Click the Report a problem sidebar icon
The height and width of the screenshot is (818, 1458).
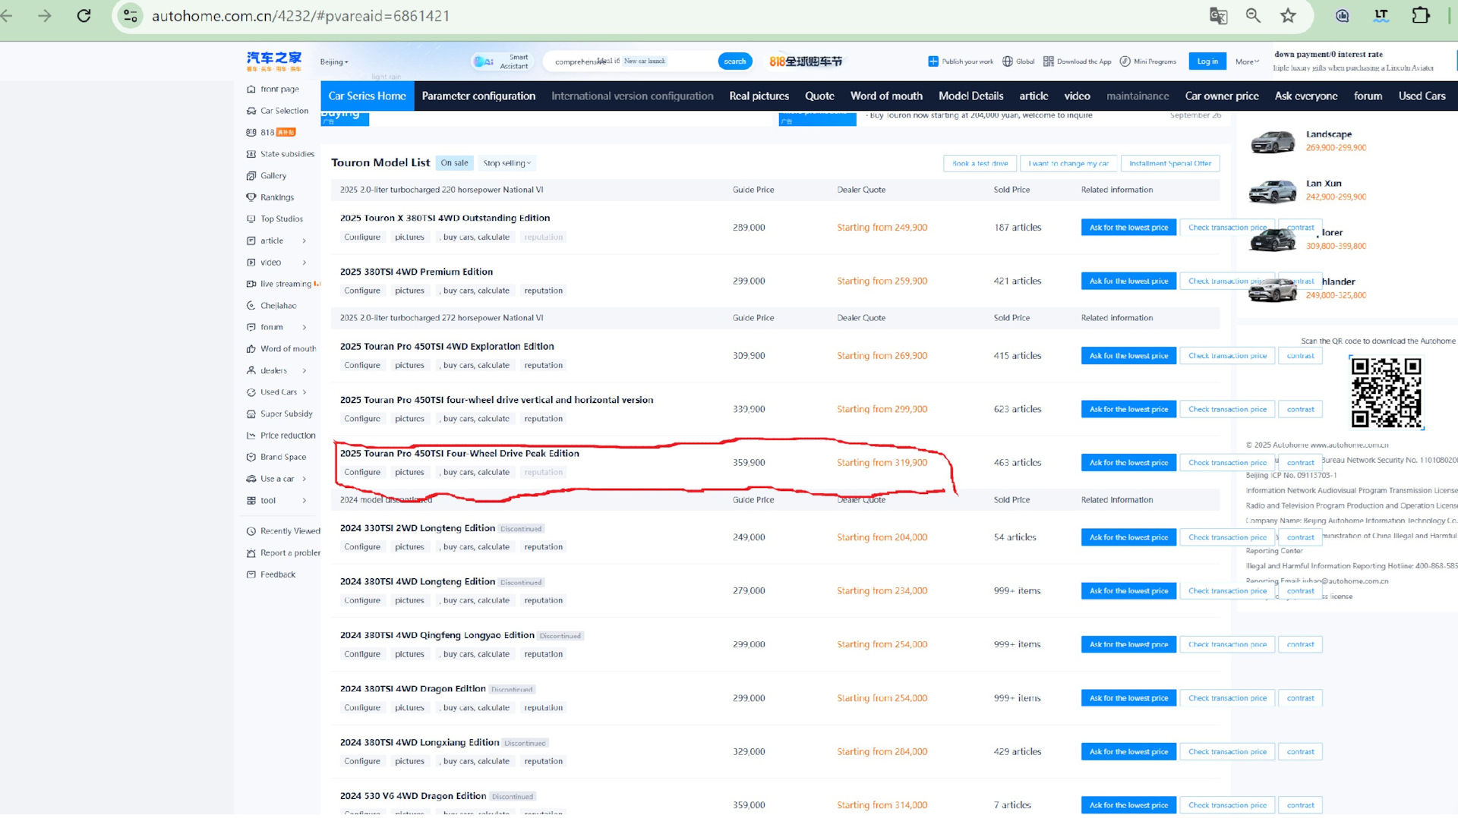click(251, 553)
